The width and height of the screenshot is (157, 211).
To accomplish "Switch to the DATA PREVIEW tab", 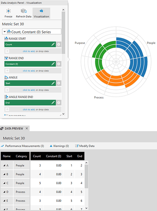I will [x=14, y=129].
